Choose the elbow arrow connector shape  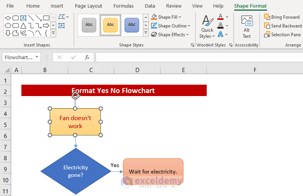tap(39, 26)
